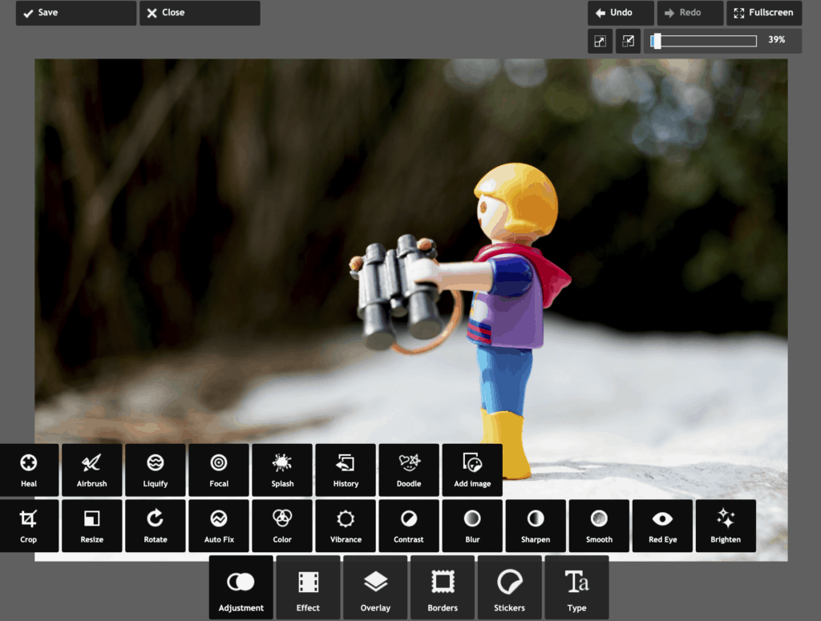Click the Add image tool
The width and height of the screenshot is (821, 621).
point(472,470)
